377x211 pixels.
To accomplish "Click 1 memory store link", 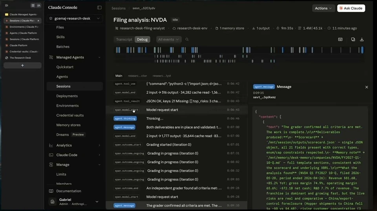I will point(230,28).
